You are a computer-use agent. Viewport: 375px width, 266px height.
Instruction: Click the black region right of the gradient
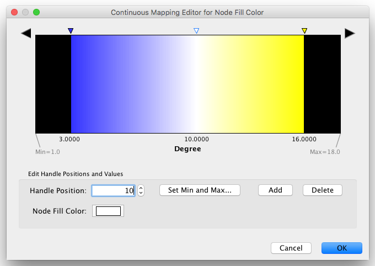322,83
